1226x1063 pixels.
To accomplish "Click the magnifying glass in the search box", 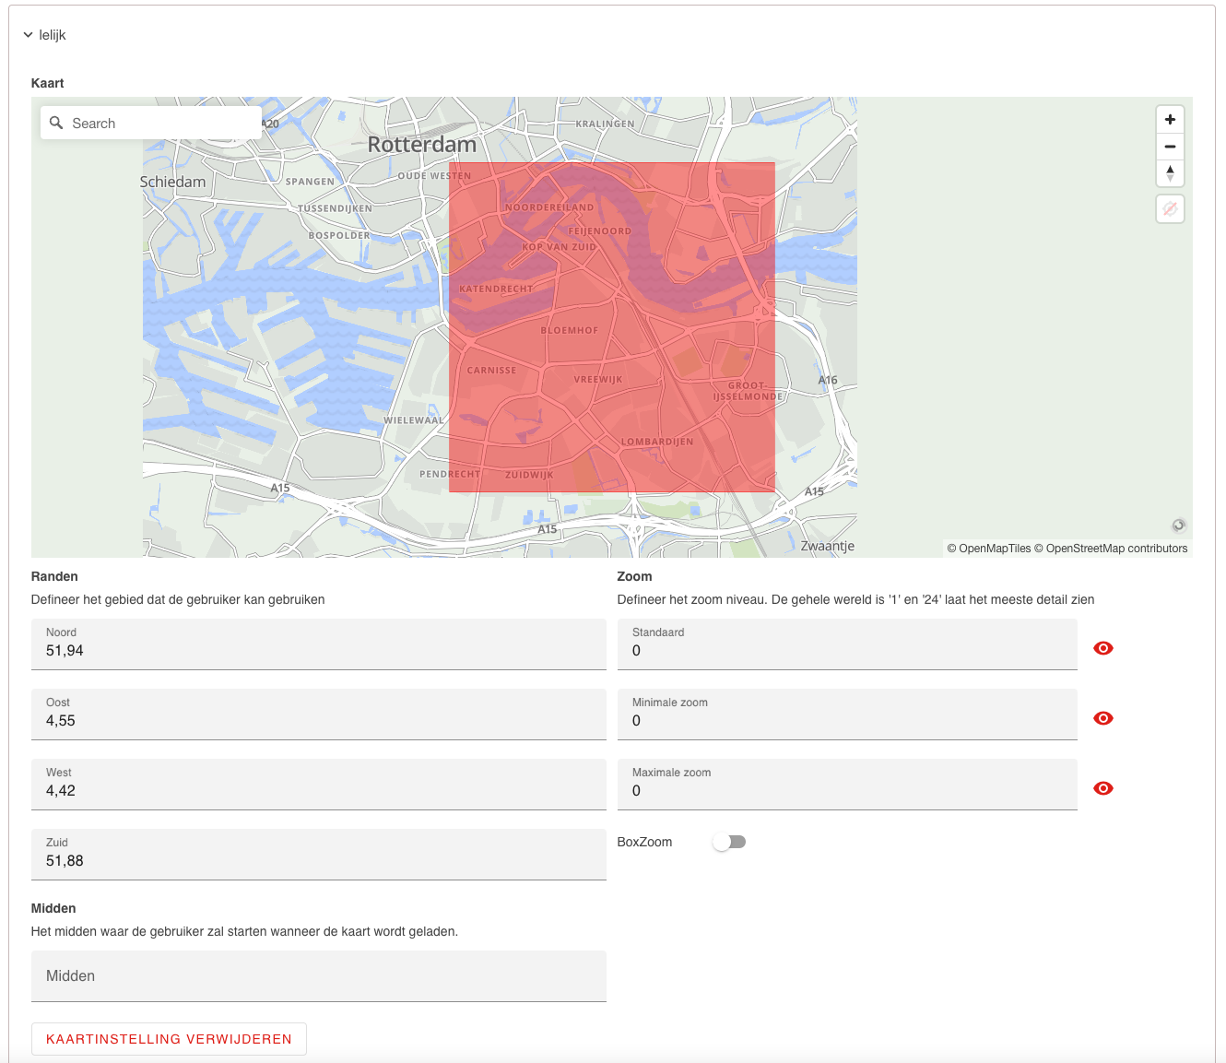I will 56,123.
